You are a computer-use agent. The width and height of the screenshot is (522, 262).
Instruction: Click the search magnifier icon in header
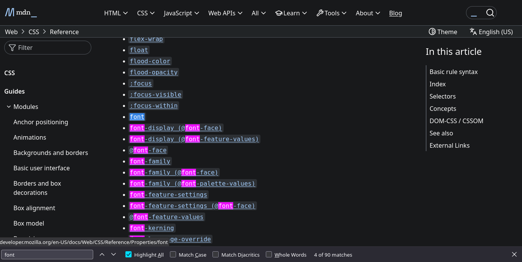click(490, 13)
